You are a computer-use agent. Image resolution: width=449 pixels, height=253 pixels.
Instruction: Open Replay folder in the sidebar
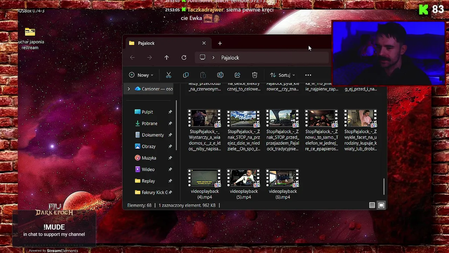tap(149, 181)
